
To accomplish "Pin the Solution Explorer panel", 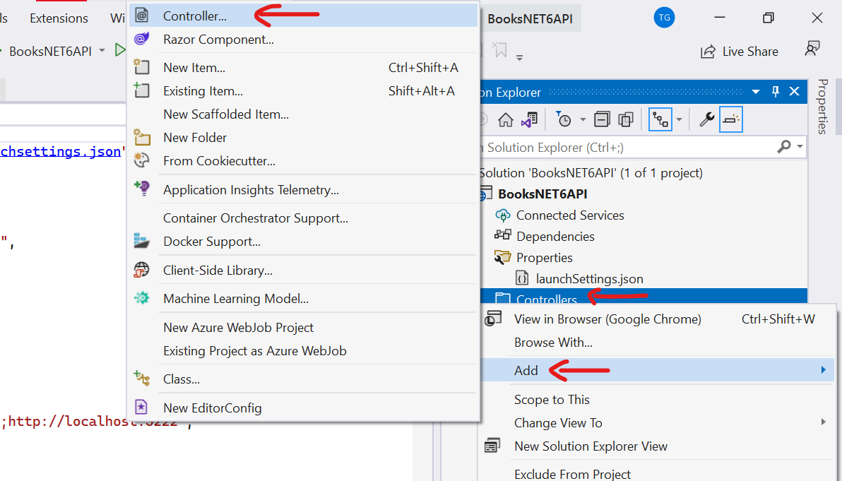I will click(x=775, y=92).
